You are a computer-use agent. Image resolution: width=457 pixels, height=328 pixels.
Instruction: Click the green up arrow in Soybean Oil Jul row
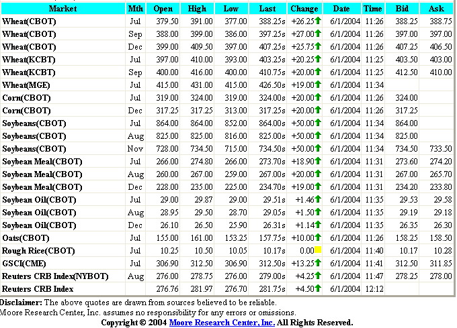[x=318, y=199]
